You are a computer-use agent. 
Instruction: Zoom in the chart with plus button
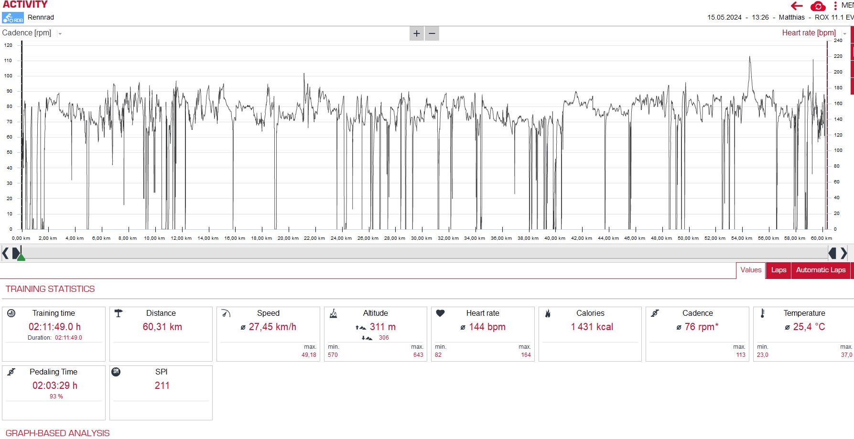pos(416,33)
